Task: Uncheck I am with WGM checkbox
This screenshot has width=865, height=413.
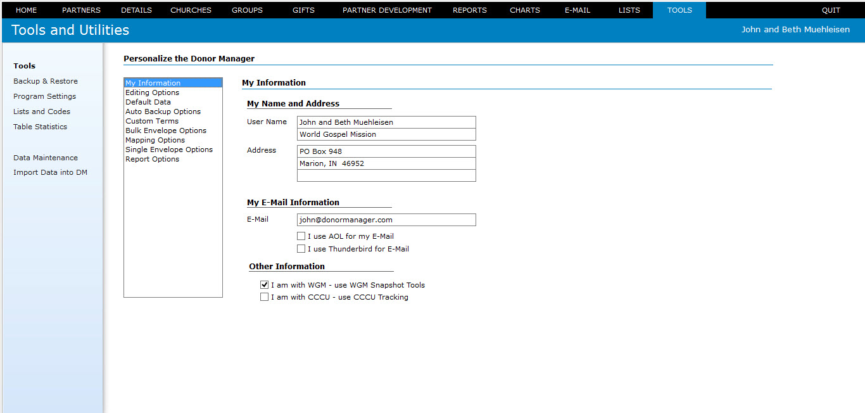Action: click(x=265, y=285)
